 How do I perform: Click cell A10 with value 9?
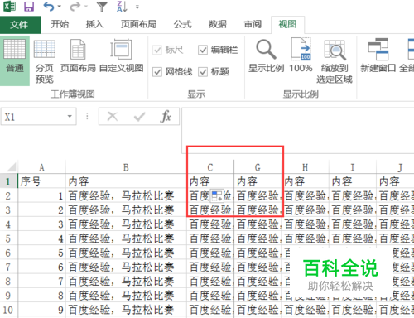[x=41, y=310]
